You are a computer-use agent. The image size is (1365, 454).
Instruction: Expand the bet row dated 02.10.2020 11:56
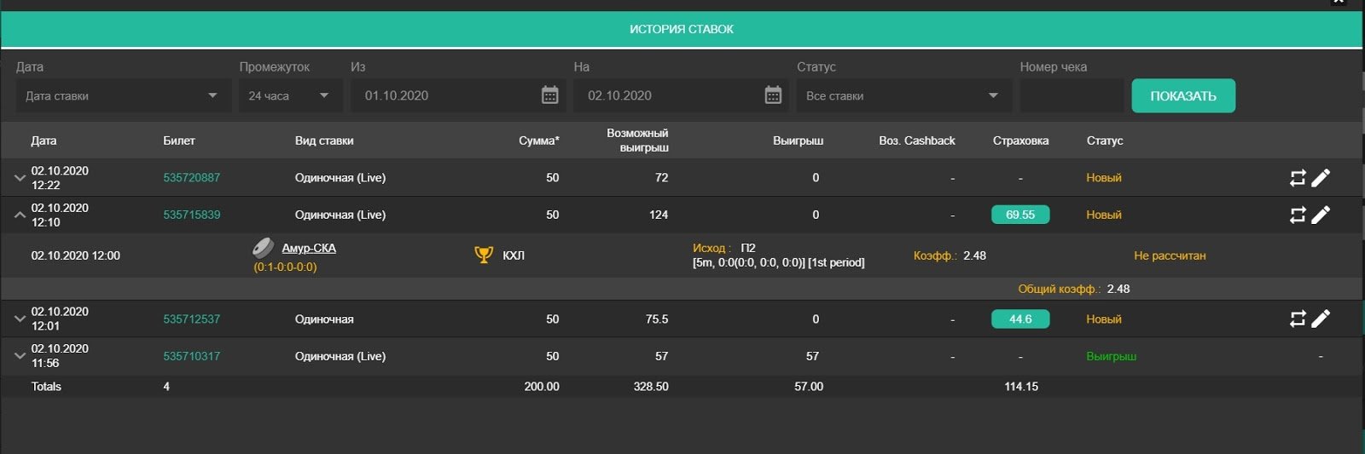point(20,356)
